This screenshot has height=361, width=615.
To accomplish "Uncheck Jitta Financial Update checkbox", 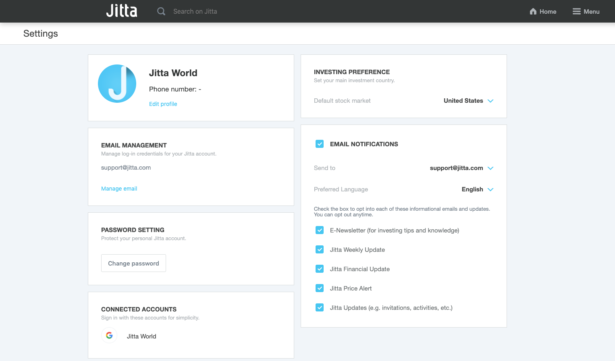I will 320,269.
